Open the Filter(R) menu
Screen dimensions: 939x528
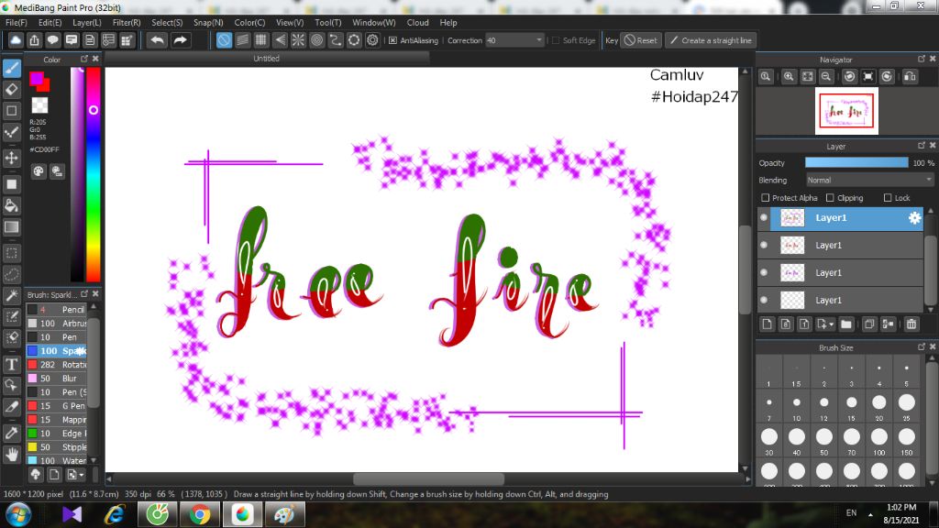127,23
